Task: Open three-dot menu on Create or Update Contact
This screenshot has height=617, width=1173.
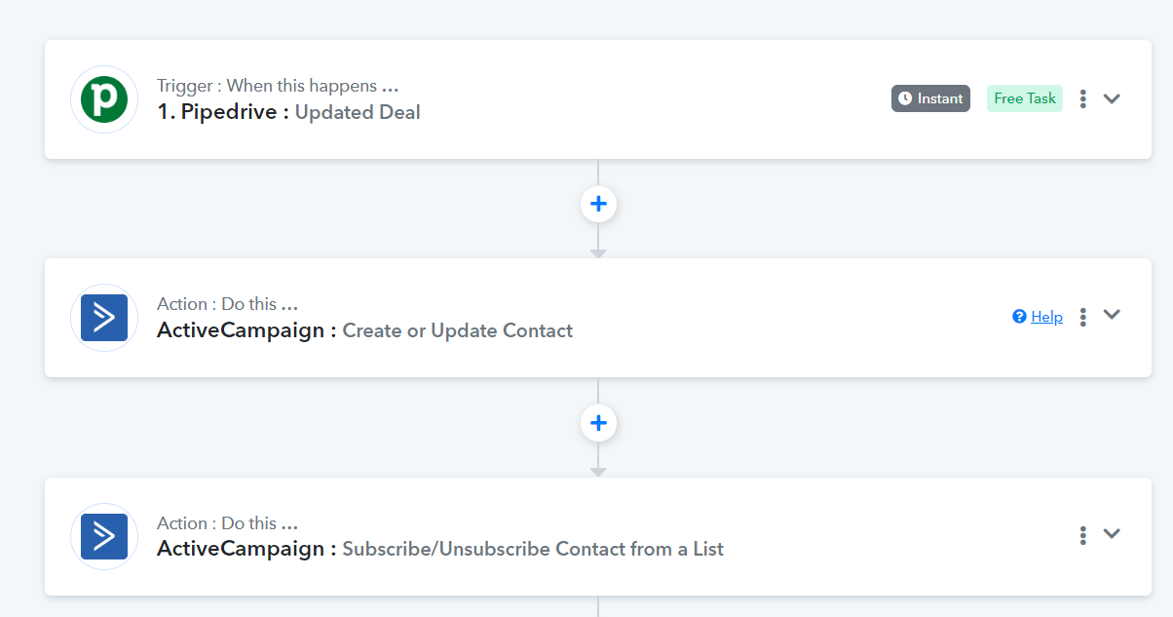Action: click(1082, 317)
